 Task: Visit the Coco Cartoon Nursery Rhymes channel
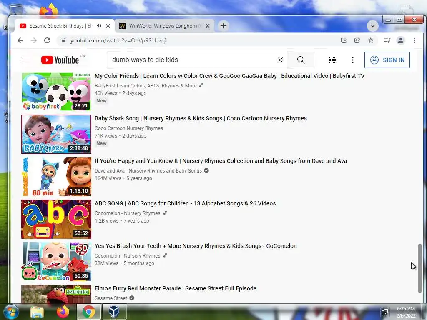(x=129, y=128)
